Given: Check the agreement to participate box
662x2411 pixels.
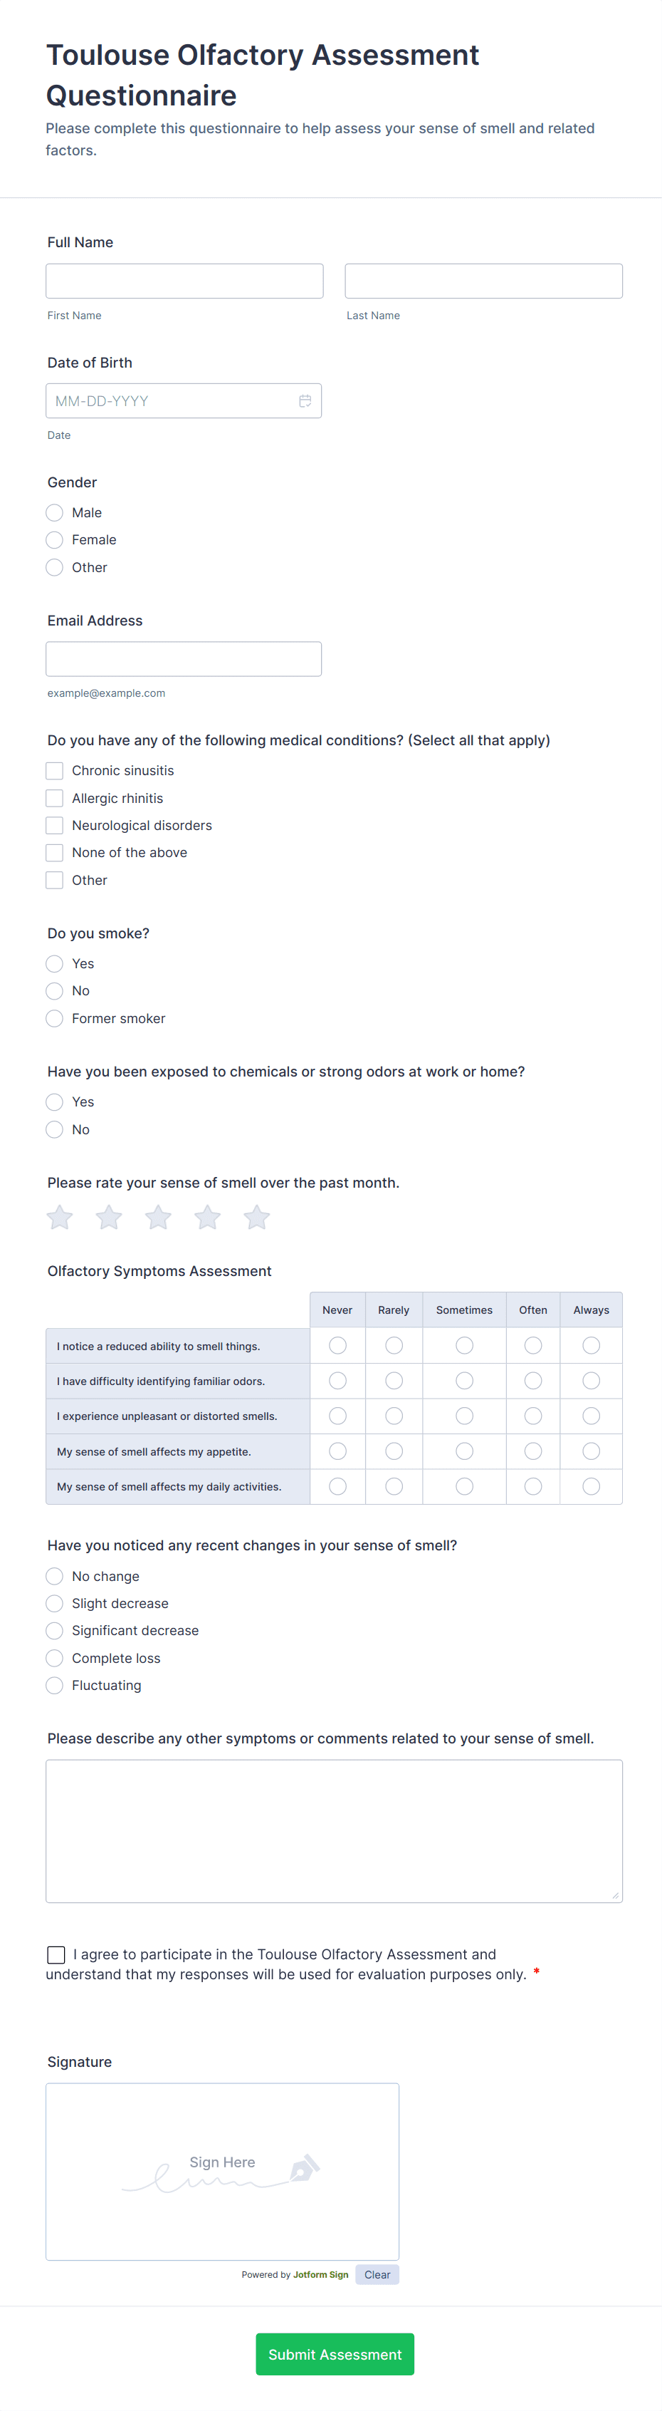Looking at the screenshot, I should [x=56, y=1954].
